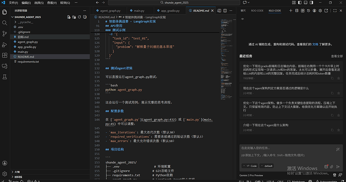Expand the 大纲 outline section
This screenshot has height=182, width=346.
13,172
